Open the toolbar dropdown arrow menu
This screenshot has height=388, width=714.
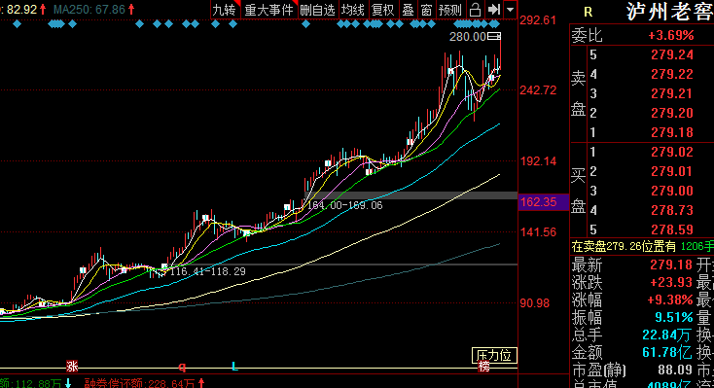coord(511,10)
